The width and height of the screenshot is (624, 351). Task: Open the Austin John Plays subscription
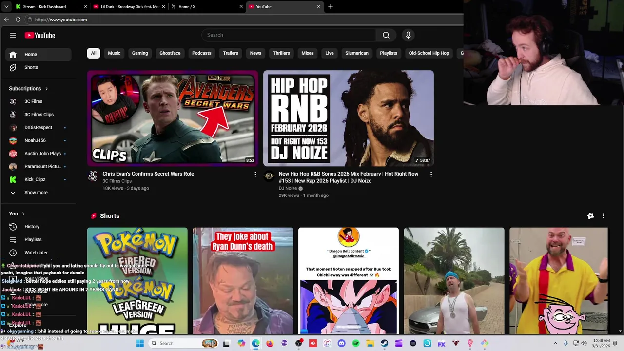tap(38, 154)
